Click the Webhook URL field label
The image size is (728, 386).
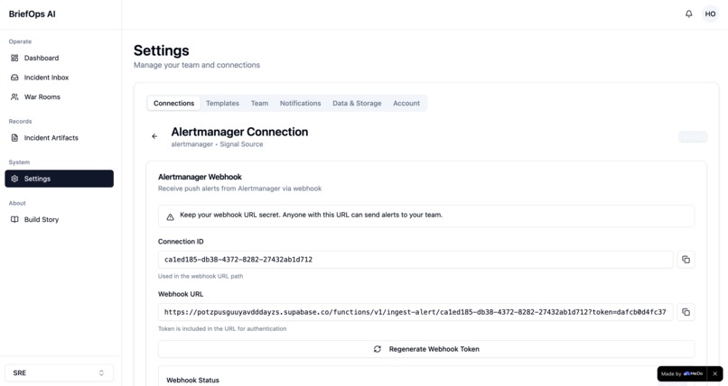pyautogui.click(x=181, y=294)
